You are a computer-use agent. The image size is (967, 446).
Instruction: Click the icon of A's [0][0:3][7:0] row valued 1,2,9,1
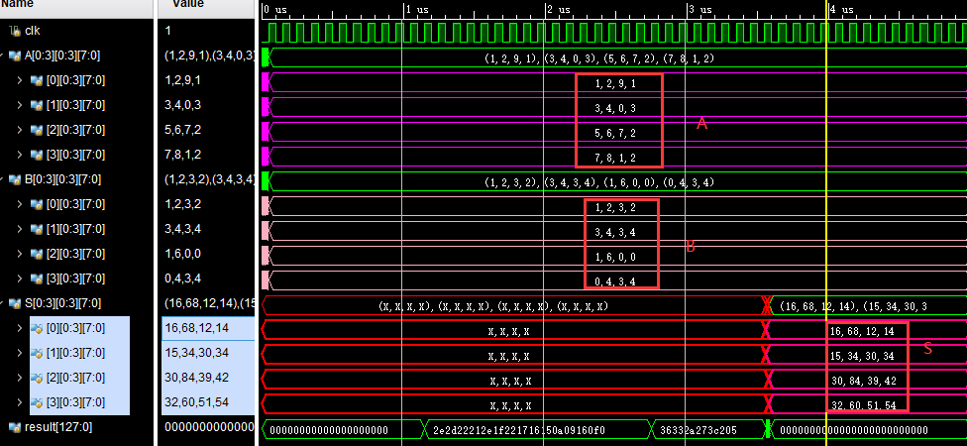click(37, 80)
